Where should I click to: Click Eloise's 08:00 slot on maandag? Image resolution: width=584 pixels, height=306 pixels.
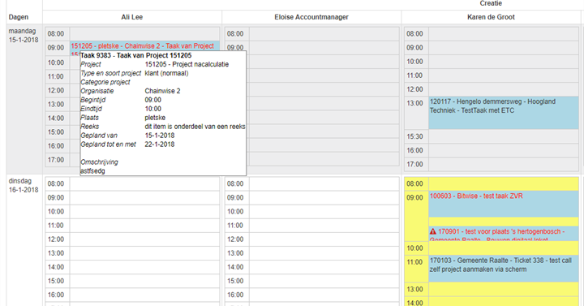[x=324, y=34]
